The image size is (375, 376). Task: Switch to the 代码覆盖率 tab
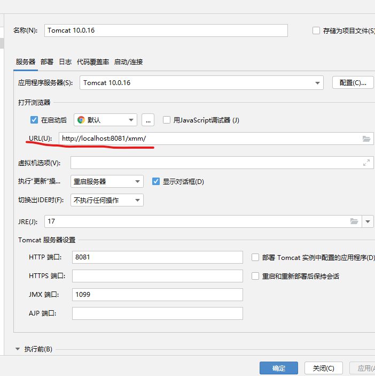pyautogui.click(x=93, y=62)
